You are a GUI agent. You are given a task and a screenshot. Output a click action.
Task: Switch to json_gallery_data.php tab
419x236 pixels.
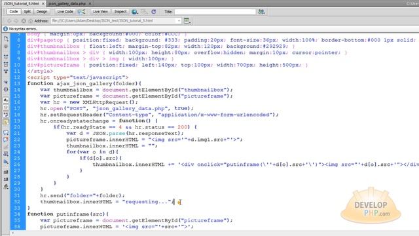tap(67, 3)
